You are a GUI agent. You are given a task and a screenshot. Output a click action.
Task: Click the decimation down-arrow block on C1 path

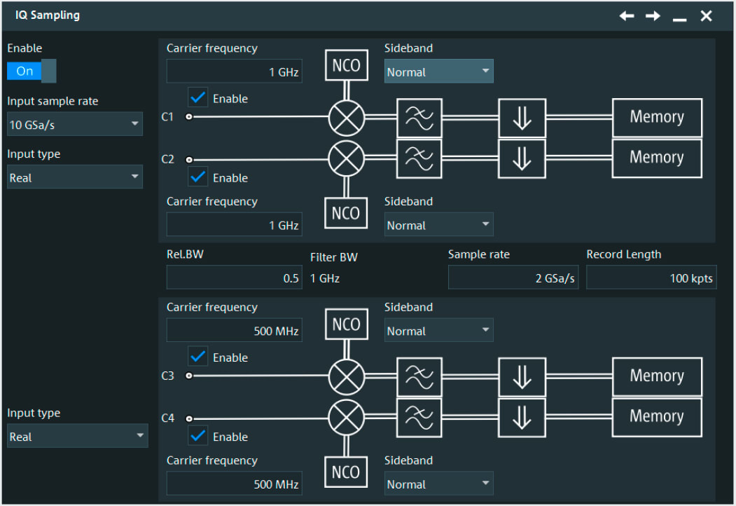(x=521, y=117)
